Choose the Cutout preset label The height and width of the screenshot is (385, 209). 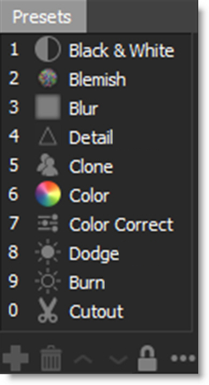tap(96, 311)
